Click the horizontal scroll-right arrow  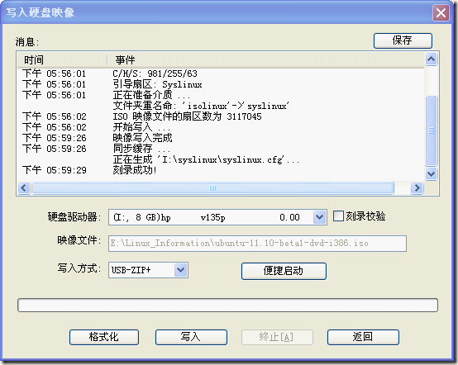point(417,188)
